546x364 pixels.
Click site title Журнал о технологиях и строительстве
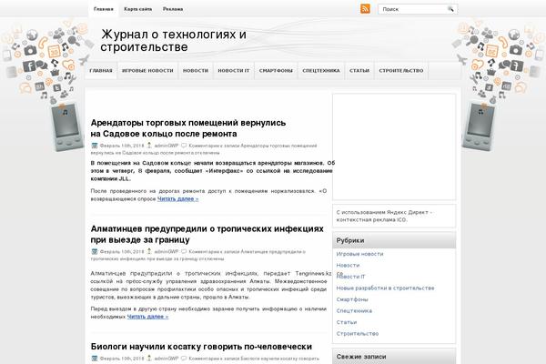174,40
